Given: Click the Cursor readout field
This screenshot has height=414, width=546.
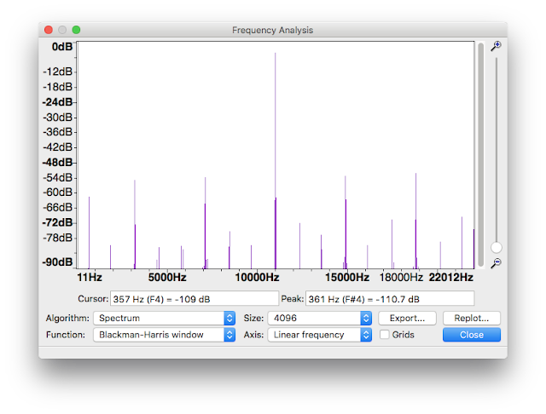Looking at the screenshot, I should pos(195,299).
